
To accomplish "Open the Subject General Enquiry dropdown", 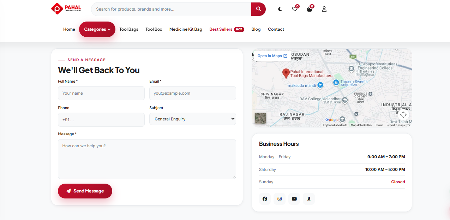I will 193,119.
